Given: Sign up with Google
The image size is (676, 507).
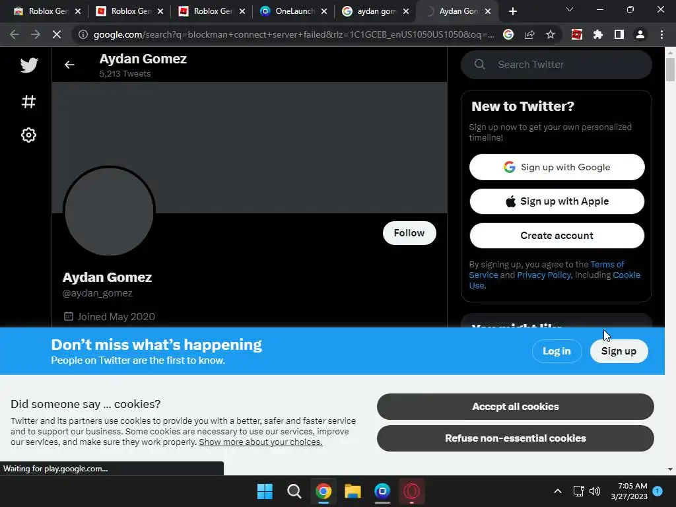Looking at the screenshot, I should [x=557, y=167].
